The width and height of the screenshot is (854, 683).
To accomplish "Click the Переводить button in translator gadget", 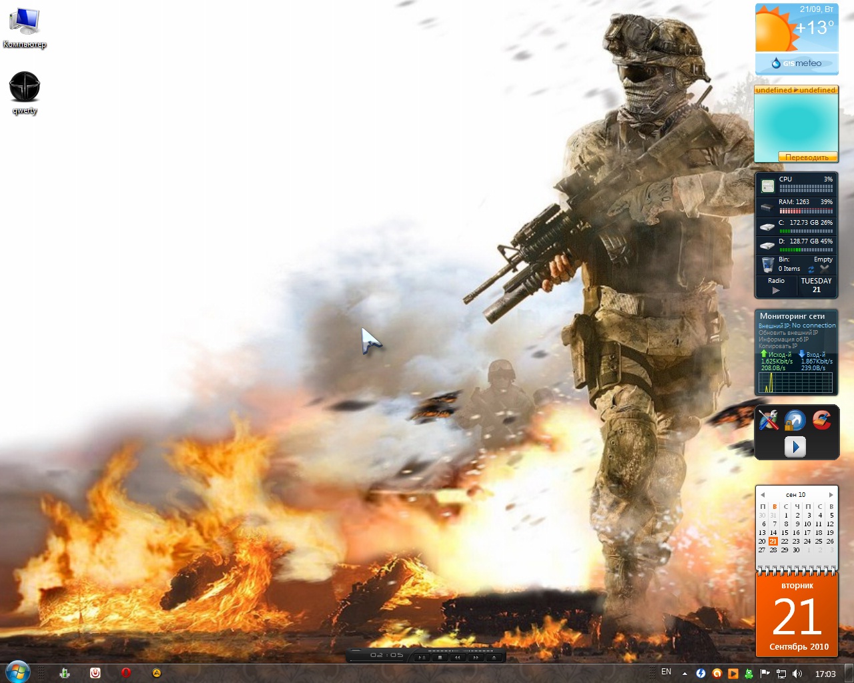I will pos(807,157).
